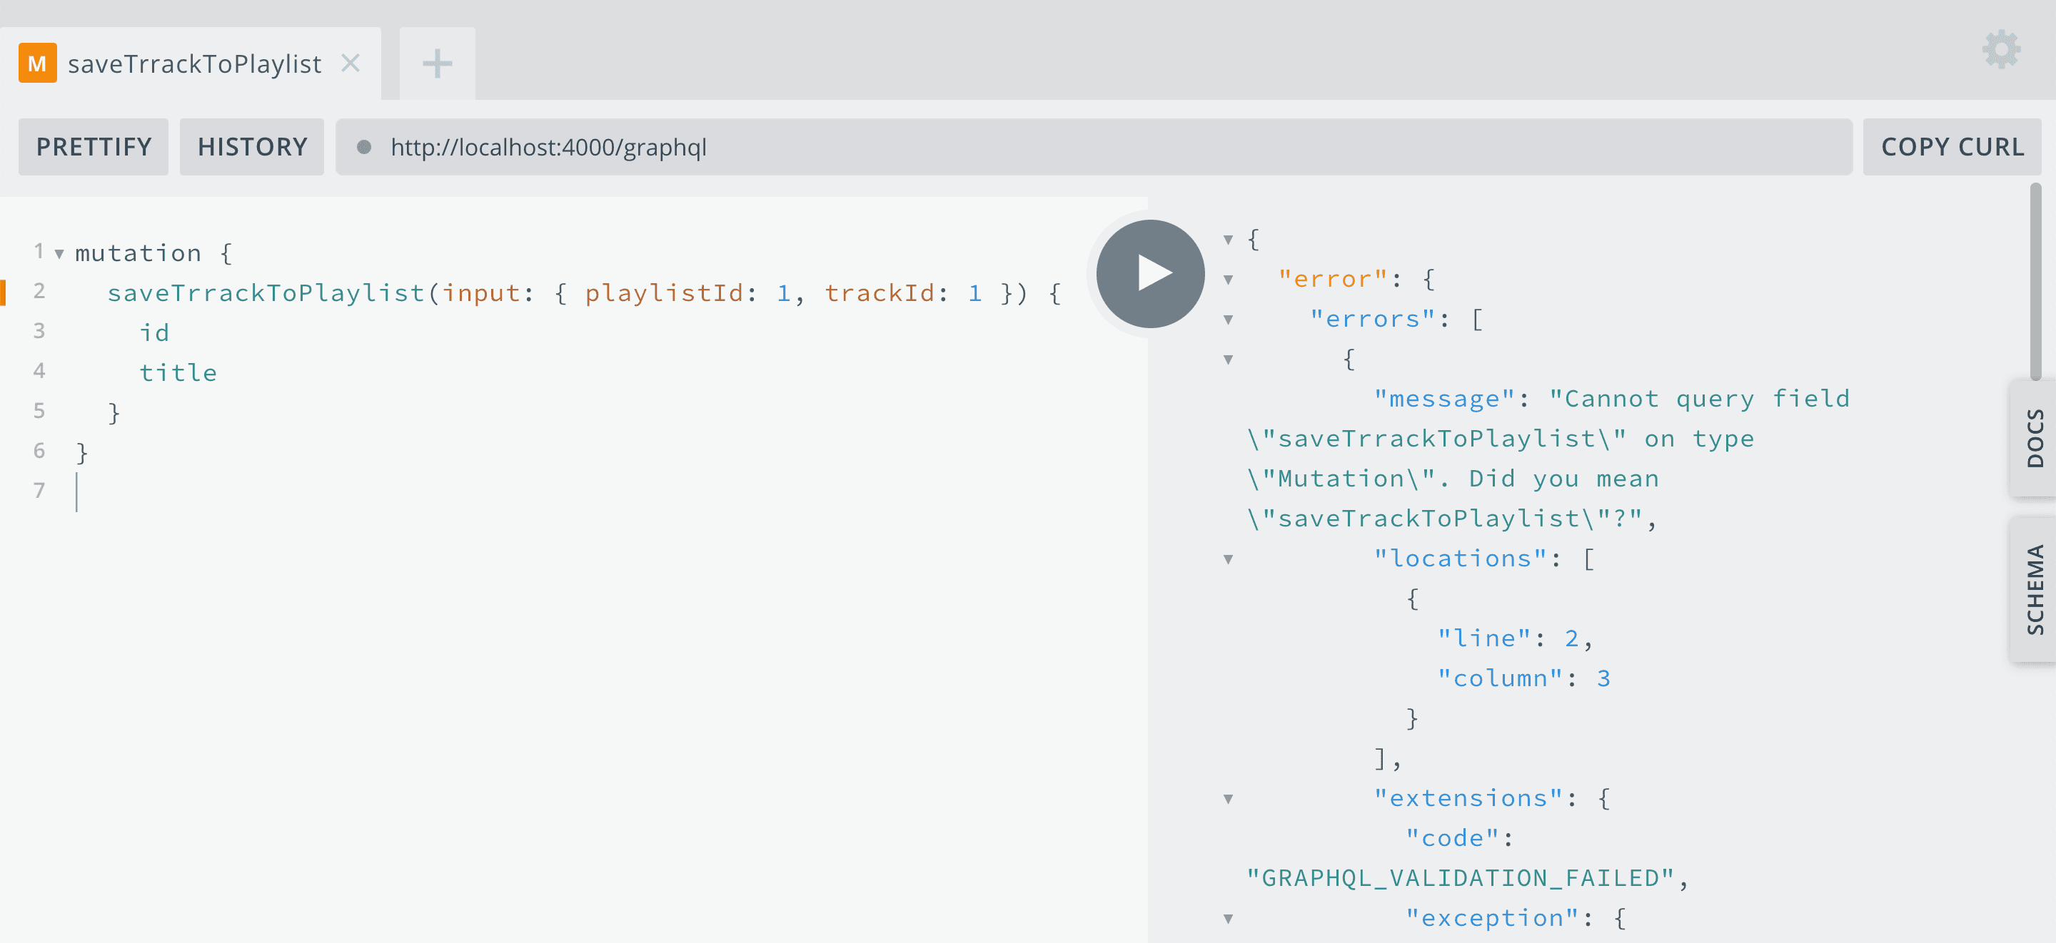Click the orange M mutation badge

click(38, 63)
